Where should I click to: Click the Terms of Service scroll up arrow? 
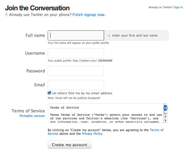point(165,116)
